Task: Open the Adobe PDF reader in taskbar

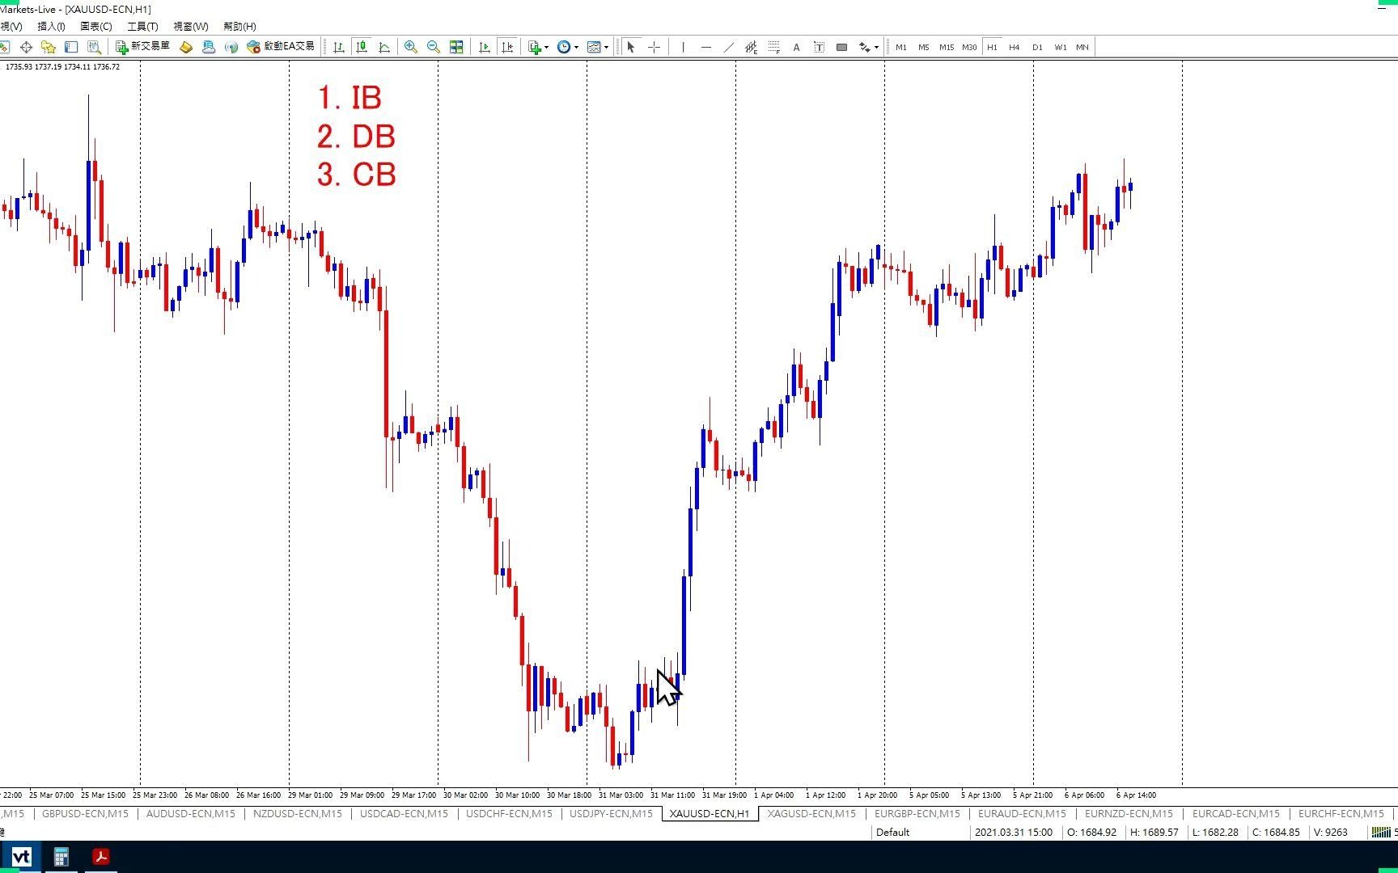Action: [100, 857]
